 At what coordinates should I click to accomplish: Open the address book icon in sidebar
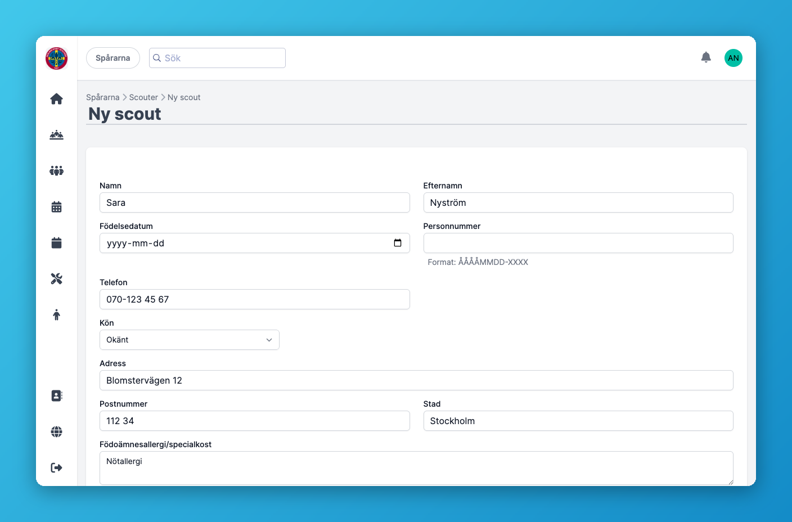[x=57, y=396]
